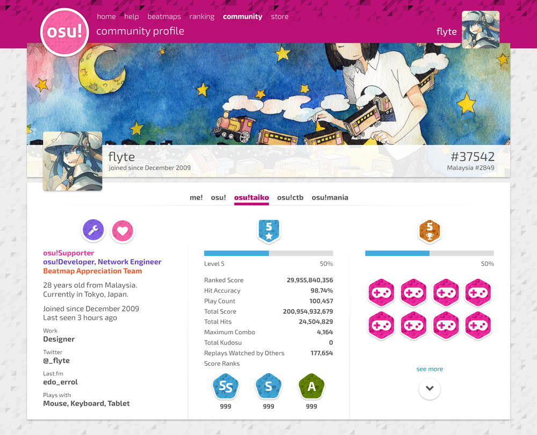Click the orange trophy level 5 badge
The image size is (537, 435).
click(430, 231)
